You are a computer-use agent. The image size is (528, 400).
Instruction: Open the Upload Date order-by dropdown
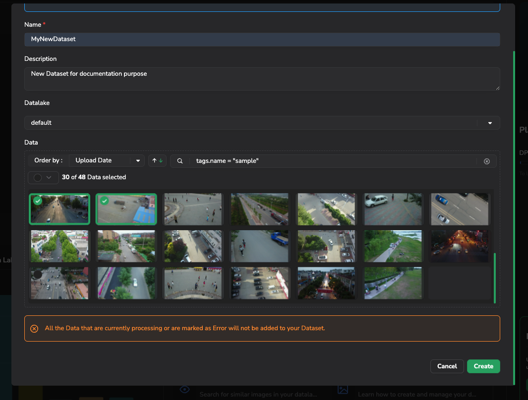point(106,160)
